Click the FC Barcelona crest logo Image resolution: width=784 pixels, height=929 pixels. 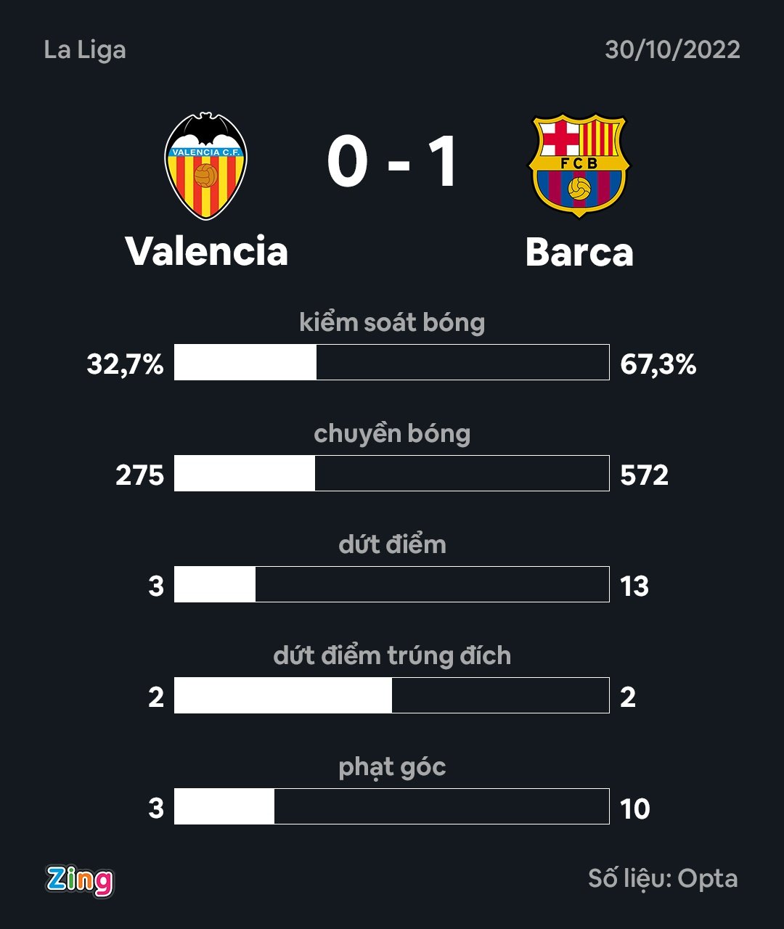coord(579,165)
